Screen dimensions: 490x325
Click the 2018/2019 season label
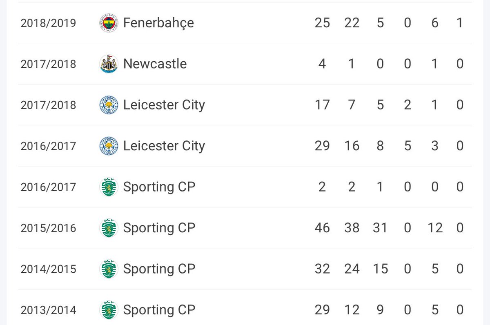[x=48, y=23]
